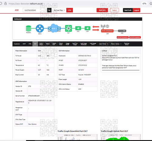Screen dimensions: 152x141
Task: Expand the History Action dropdown
Action: click(116, 44)
